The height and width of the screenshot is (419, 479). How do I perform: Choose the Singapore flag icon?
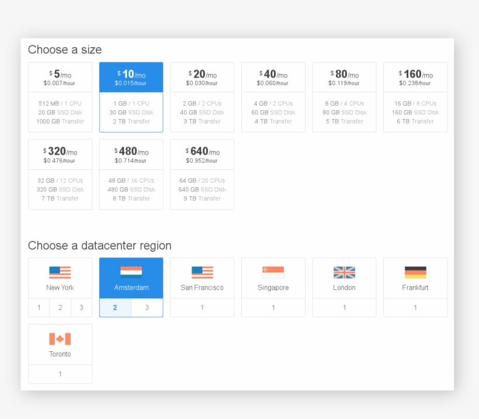(x=273, y=273)
